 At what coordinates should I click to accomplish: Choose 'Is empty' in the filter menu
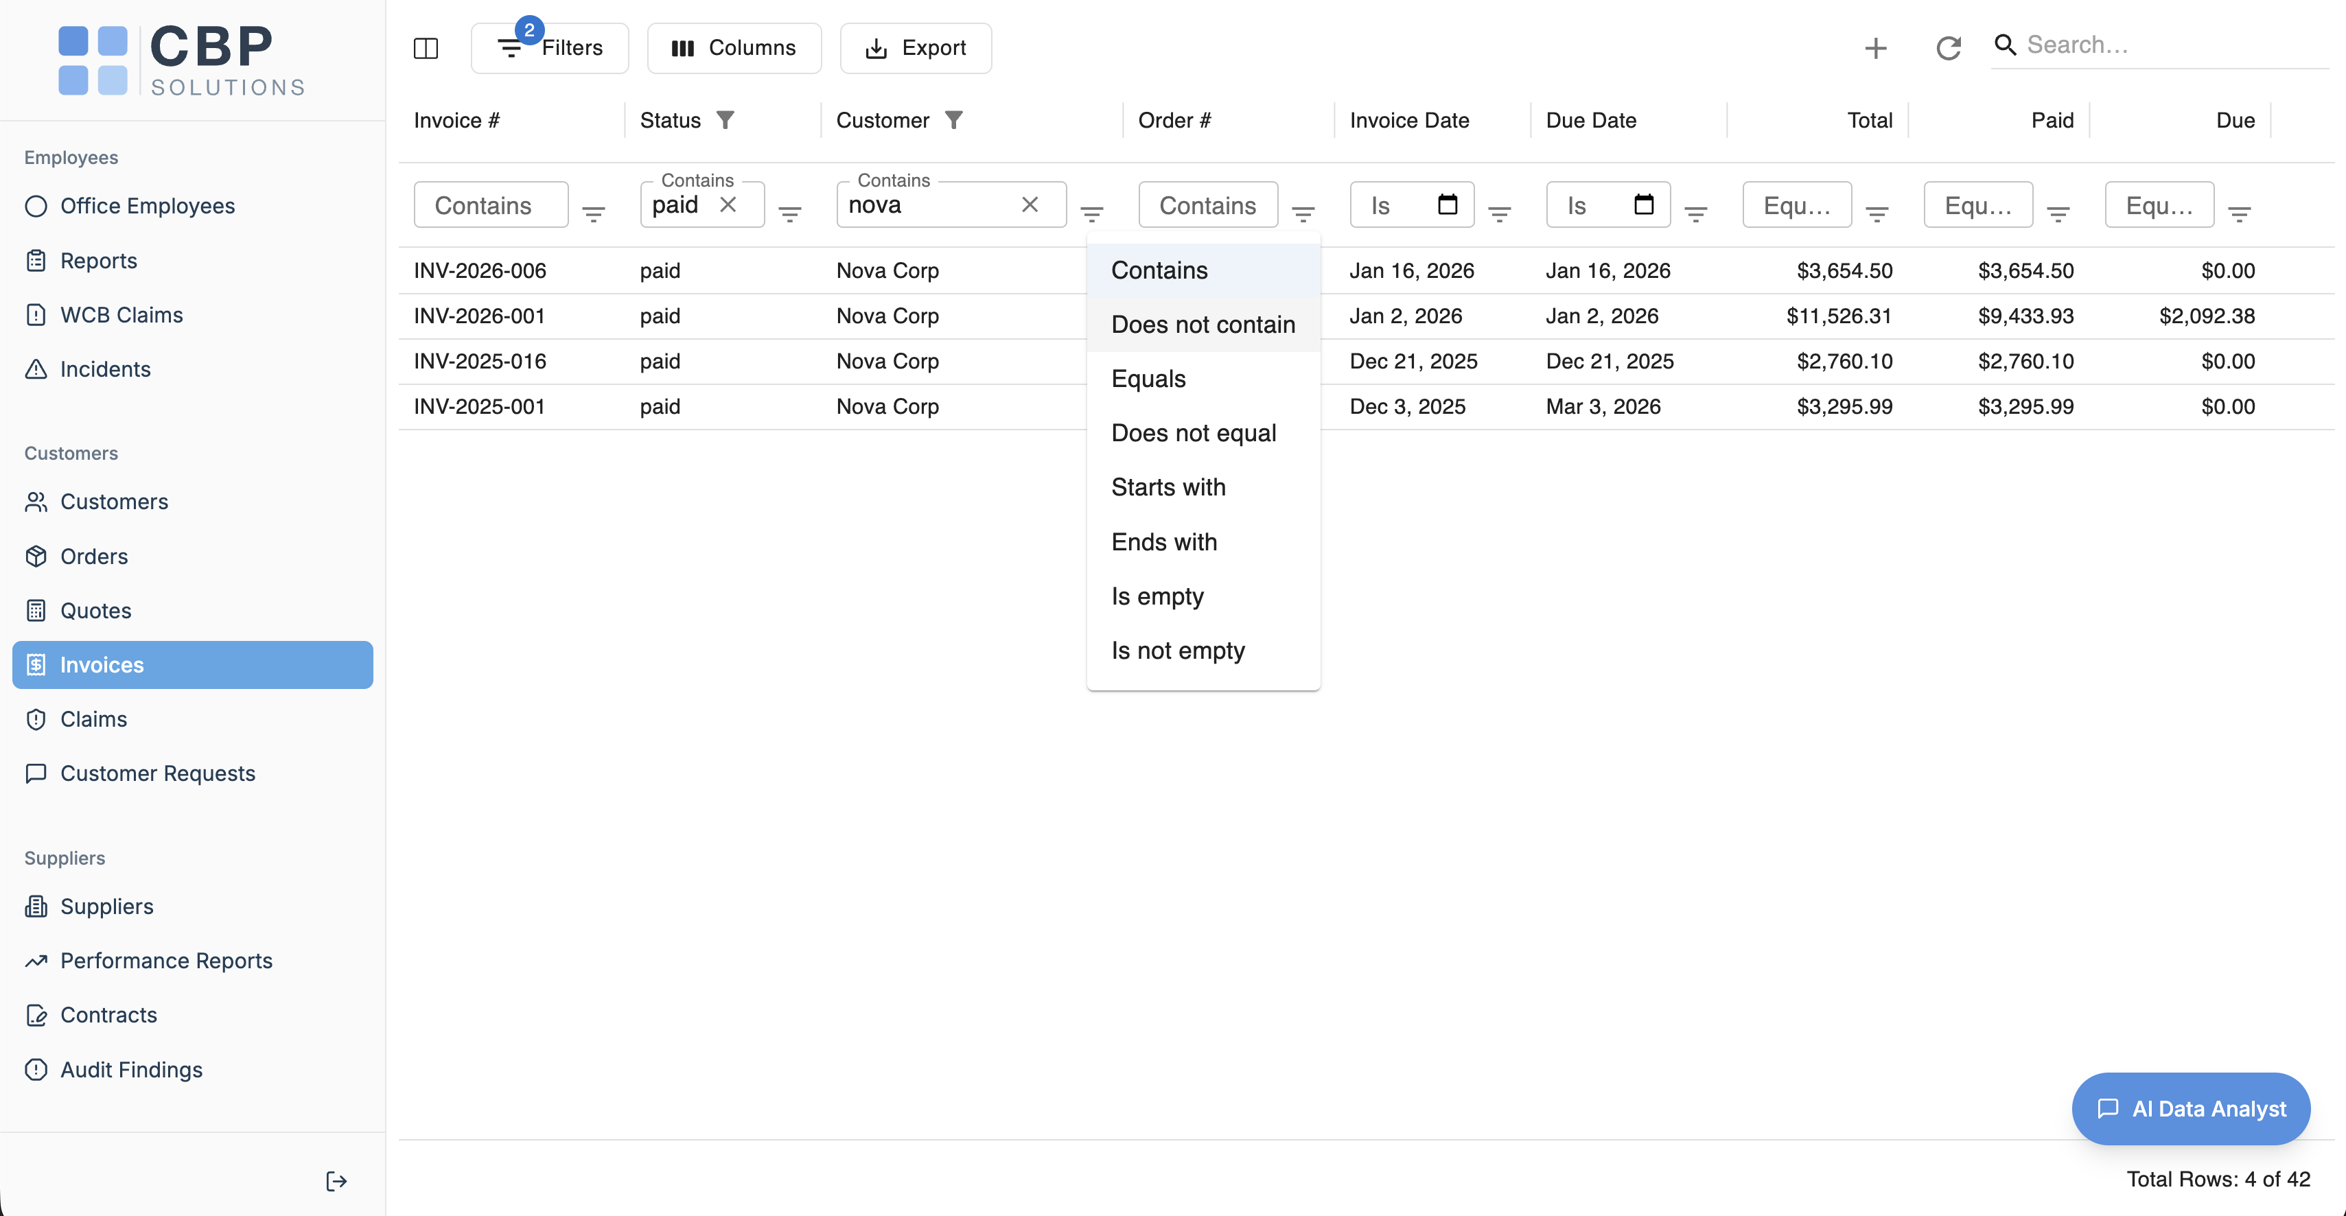pyautogui.click(x=1157, y=596)
